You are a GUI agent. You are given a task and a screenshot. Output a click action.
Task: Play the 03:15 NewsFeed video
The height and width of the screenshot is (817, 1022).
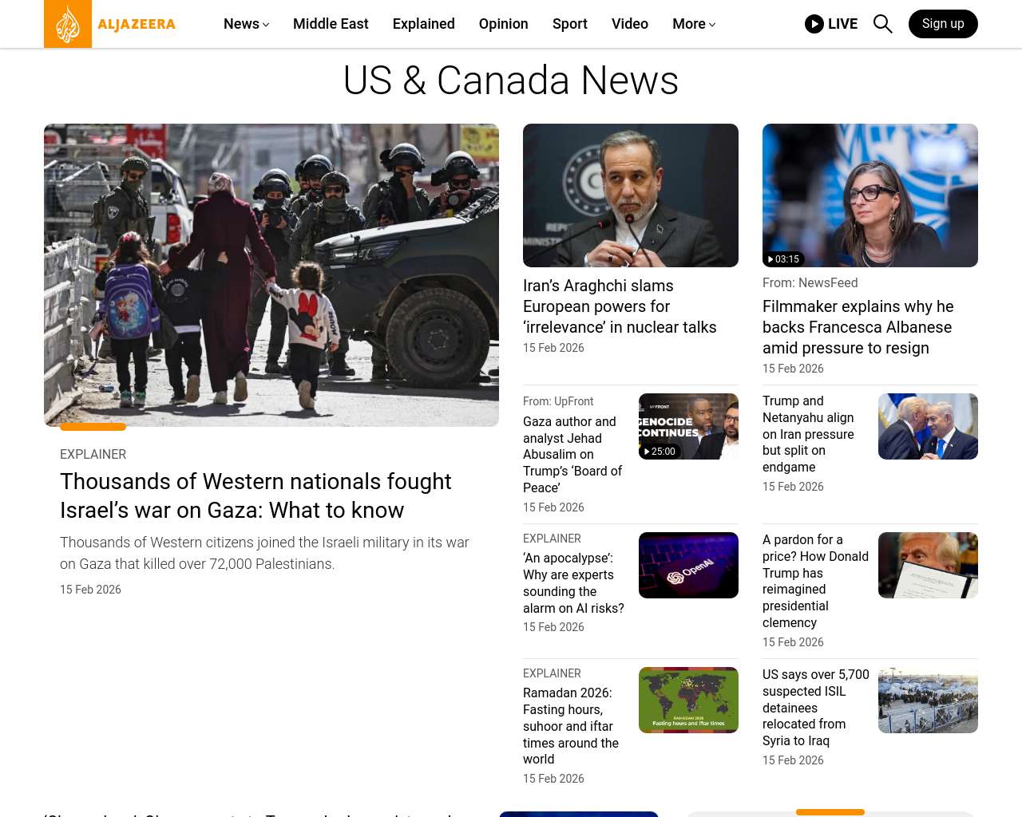(869, 195)
